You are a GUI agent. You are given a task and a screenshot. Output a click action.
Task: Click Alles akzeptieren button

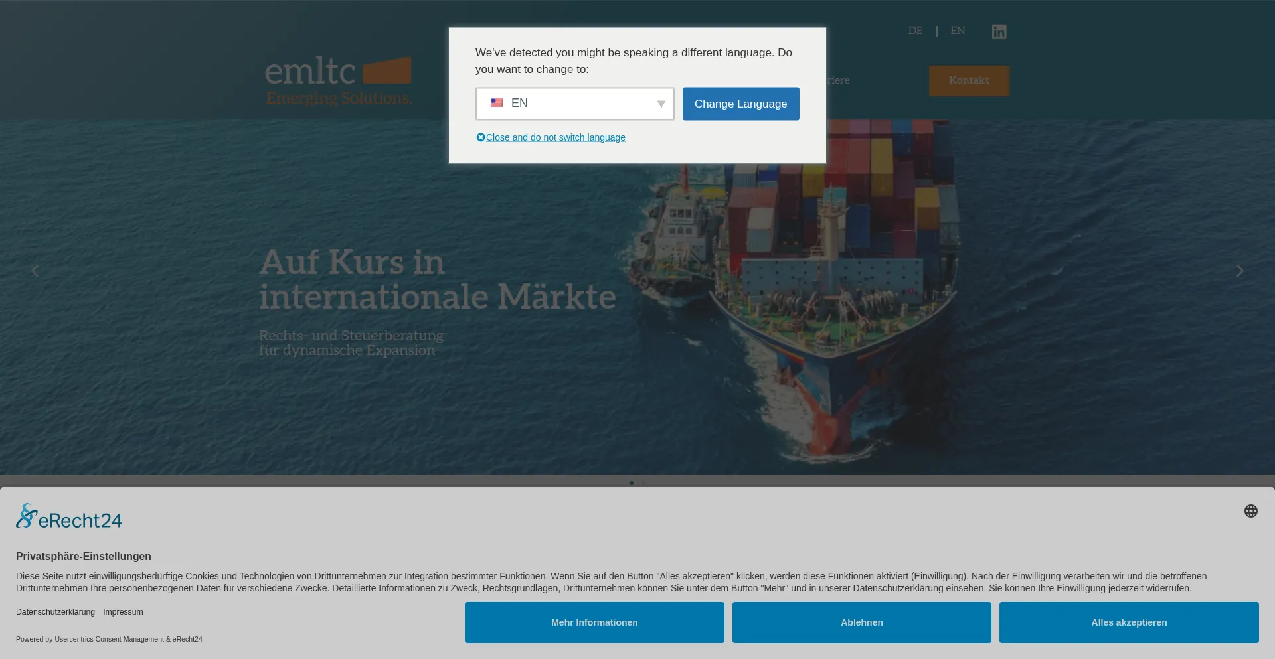coord(1128,622)
